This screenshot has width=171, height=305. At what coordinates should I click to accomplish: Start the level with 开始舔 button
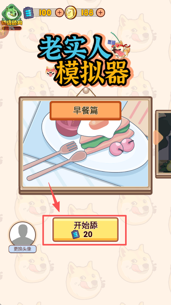[x=85, y=230]
